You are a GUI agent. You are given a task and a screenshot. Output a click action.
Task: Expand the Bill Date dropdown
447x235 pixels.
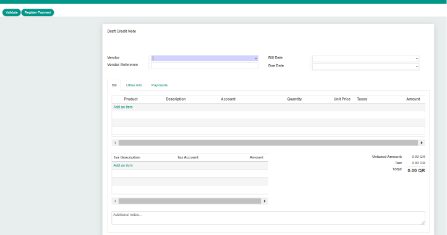[417, 59]
